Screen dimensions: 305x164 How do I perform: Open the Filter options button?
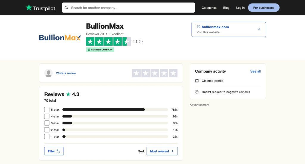(54, 151)
